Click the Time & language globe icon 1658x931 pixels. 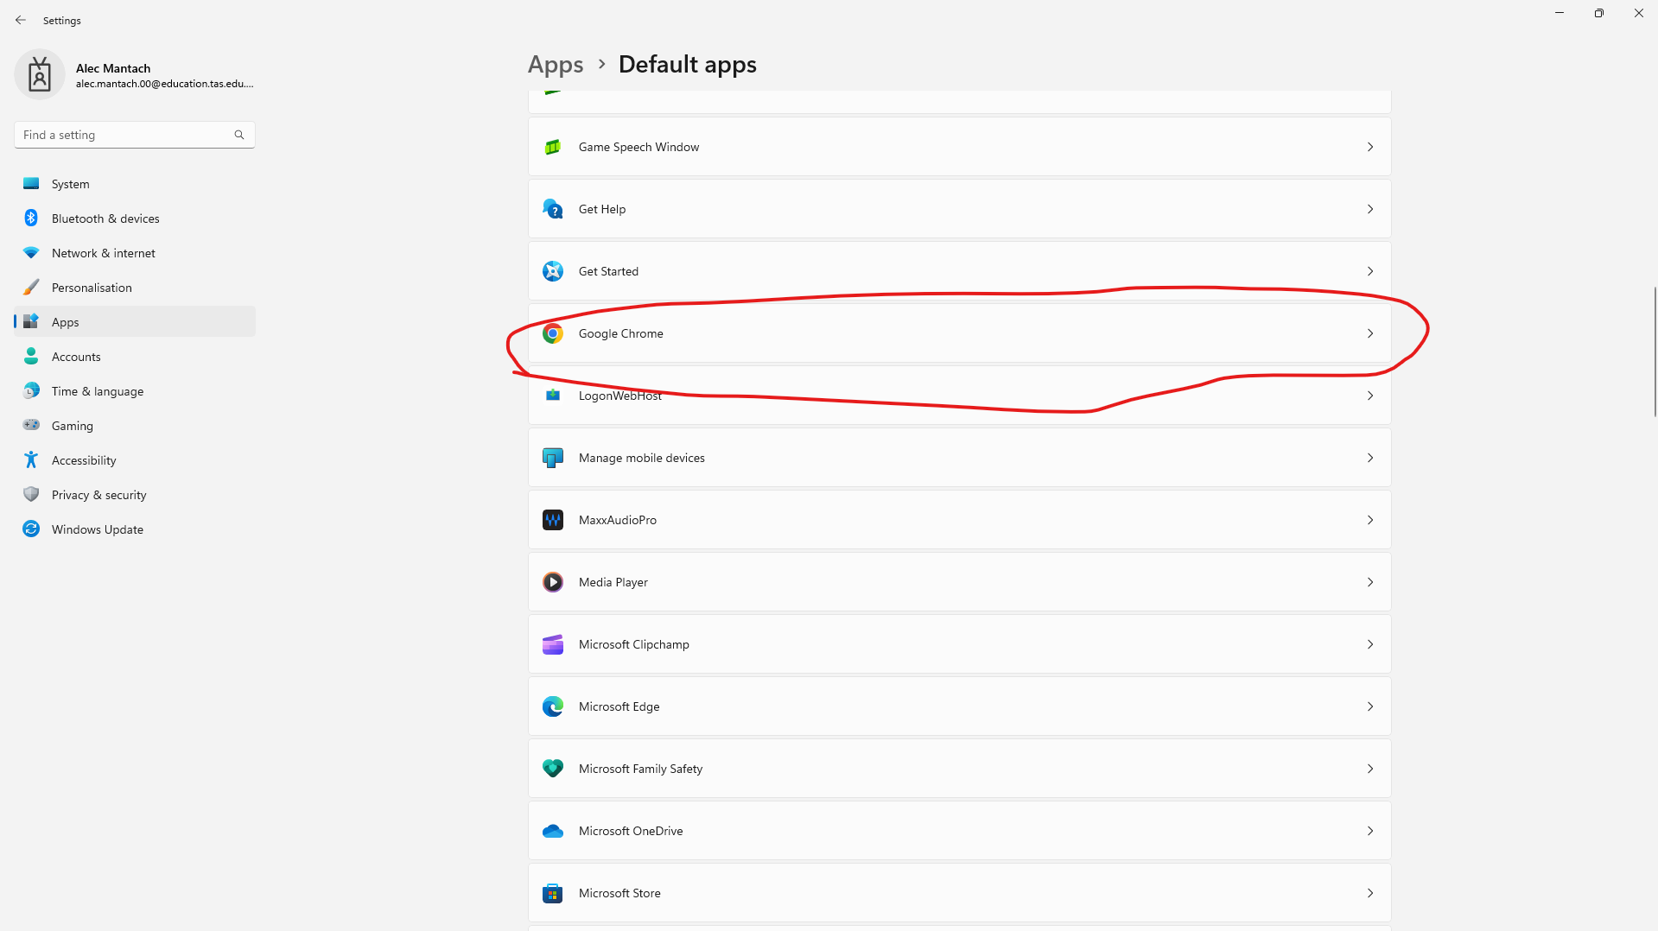tap(31, 391)
